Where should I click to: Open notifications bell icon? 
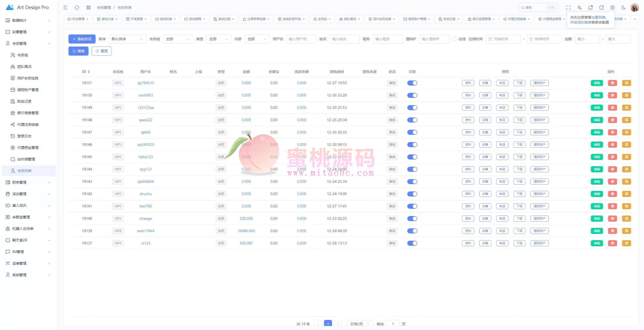click(x=590, y=8)
